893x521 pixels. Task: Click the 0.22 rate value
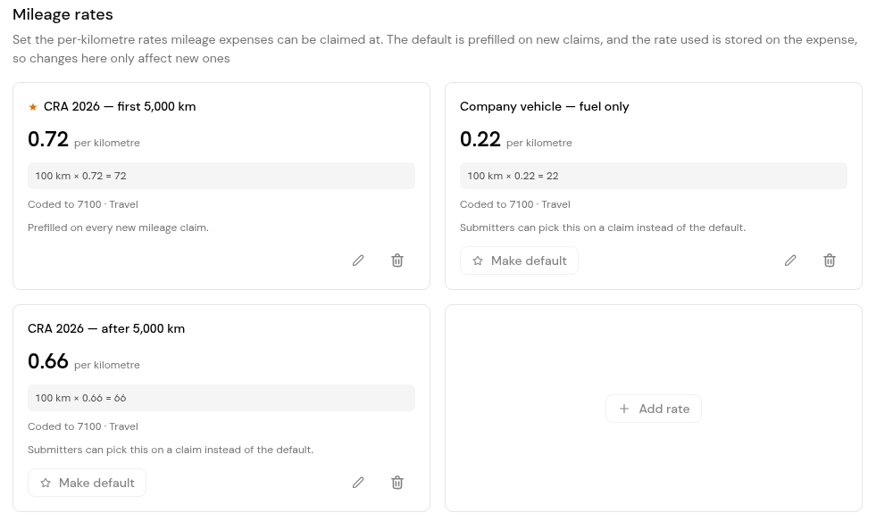pos(480,139)
